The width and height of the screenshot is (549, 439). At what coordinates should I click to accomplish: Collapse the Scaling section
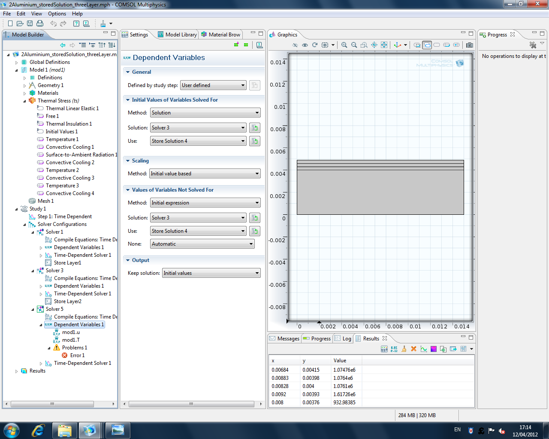(x=128, y=161)
